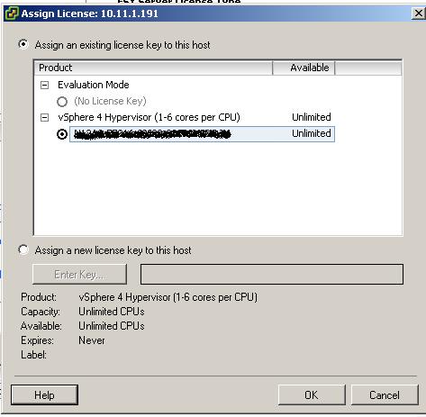Select the vSphere 4 Hypervisor product row
426x417 pixels.
(149, 117)
